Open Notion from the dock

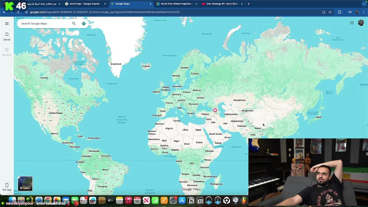(x=191, y=200)
